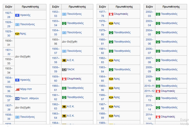Image resolution: width=189 pixels, height=127 pixels.
Task: Open the ΠΑΟΚ link for 1958–59
Action: pos(71,70)
